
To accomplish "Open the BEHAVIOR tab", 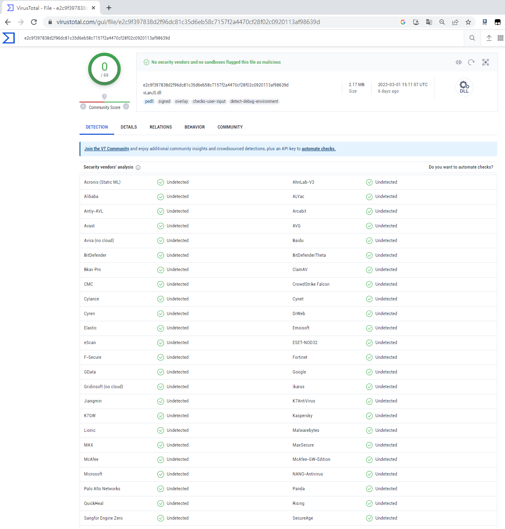I will click(195, 127).
